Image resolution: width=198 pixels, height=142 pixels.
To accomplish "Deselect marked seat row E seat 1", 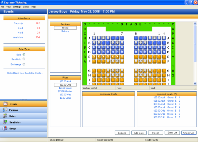I will 94,57.
